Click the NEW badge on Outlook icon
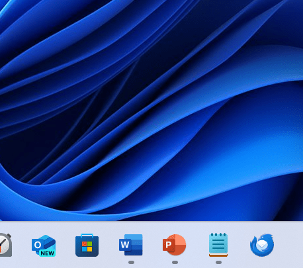Image resolution: width=303 pixels, height=268 pixels. pos(47,253)
